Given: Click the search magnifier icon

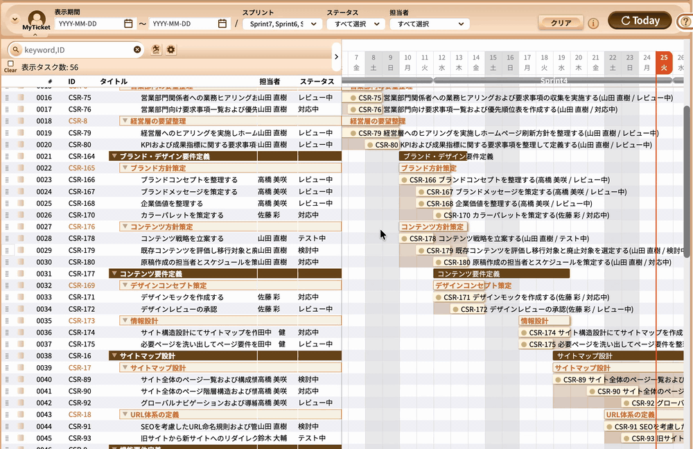Looking at the screenshot, I should tap(15, 50).
